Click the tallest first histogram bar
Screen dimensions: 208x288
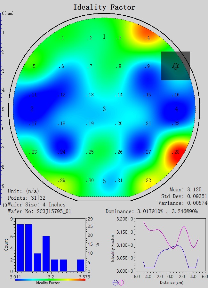[20, 247]
